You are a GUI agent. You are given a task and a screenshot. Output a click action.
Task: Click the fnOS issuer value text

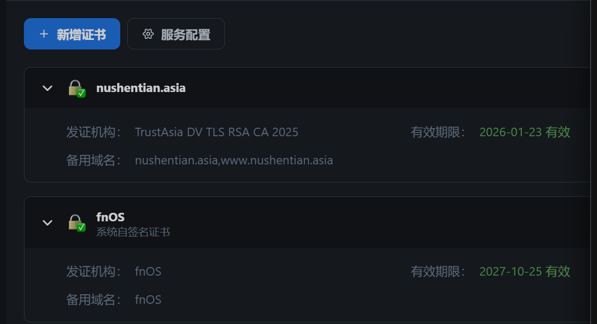pyautogui.click(x=148, y=271)
